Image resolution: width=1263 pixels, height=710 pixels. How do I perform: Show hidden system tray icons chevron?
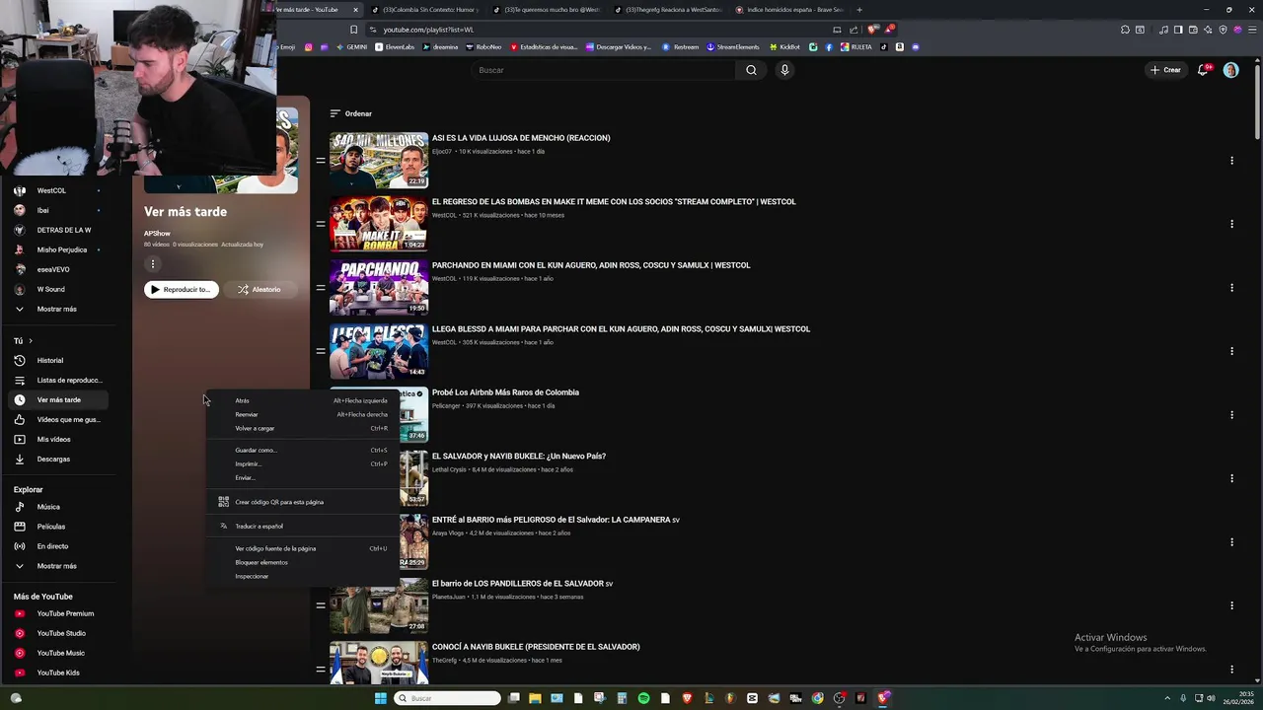[x=1167, y=698]
